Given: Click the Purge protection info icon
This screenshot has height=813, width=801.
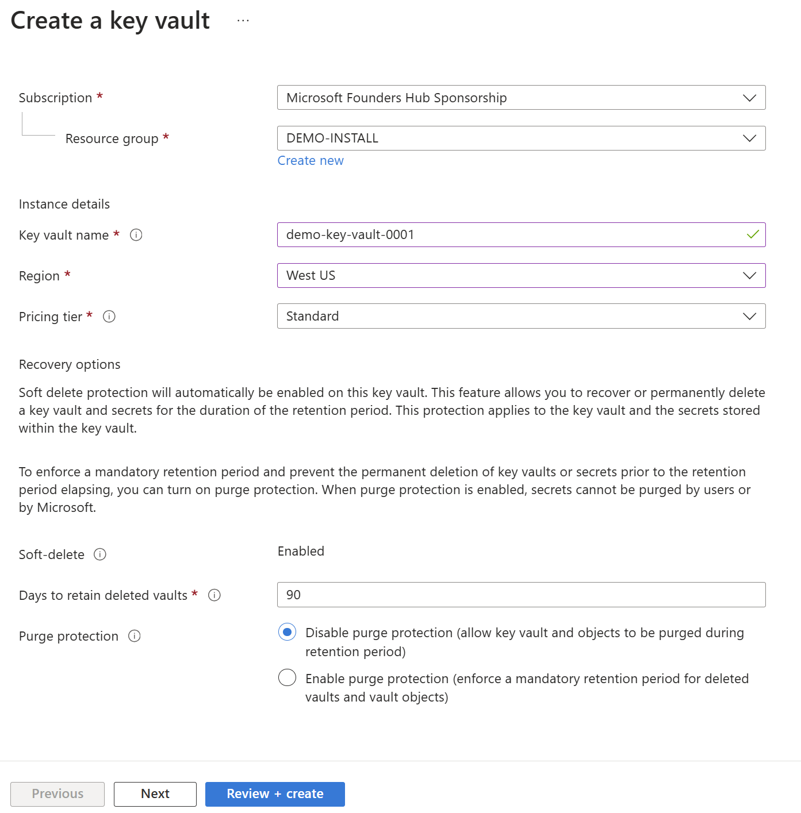Looking at the screenshot, I should coord(135,636).
